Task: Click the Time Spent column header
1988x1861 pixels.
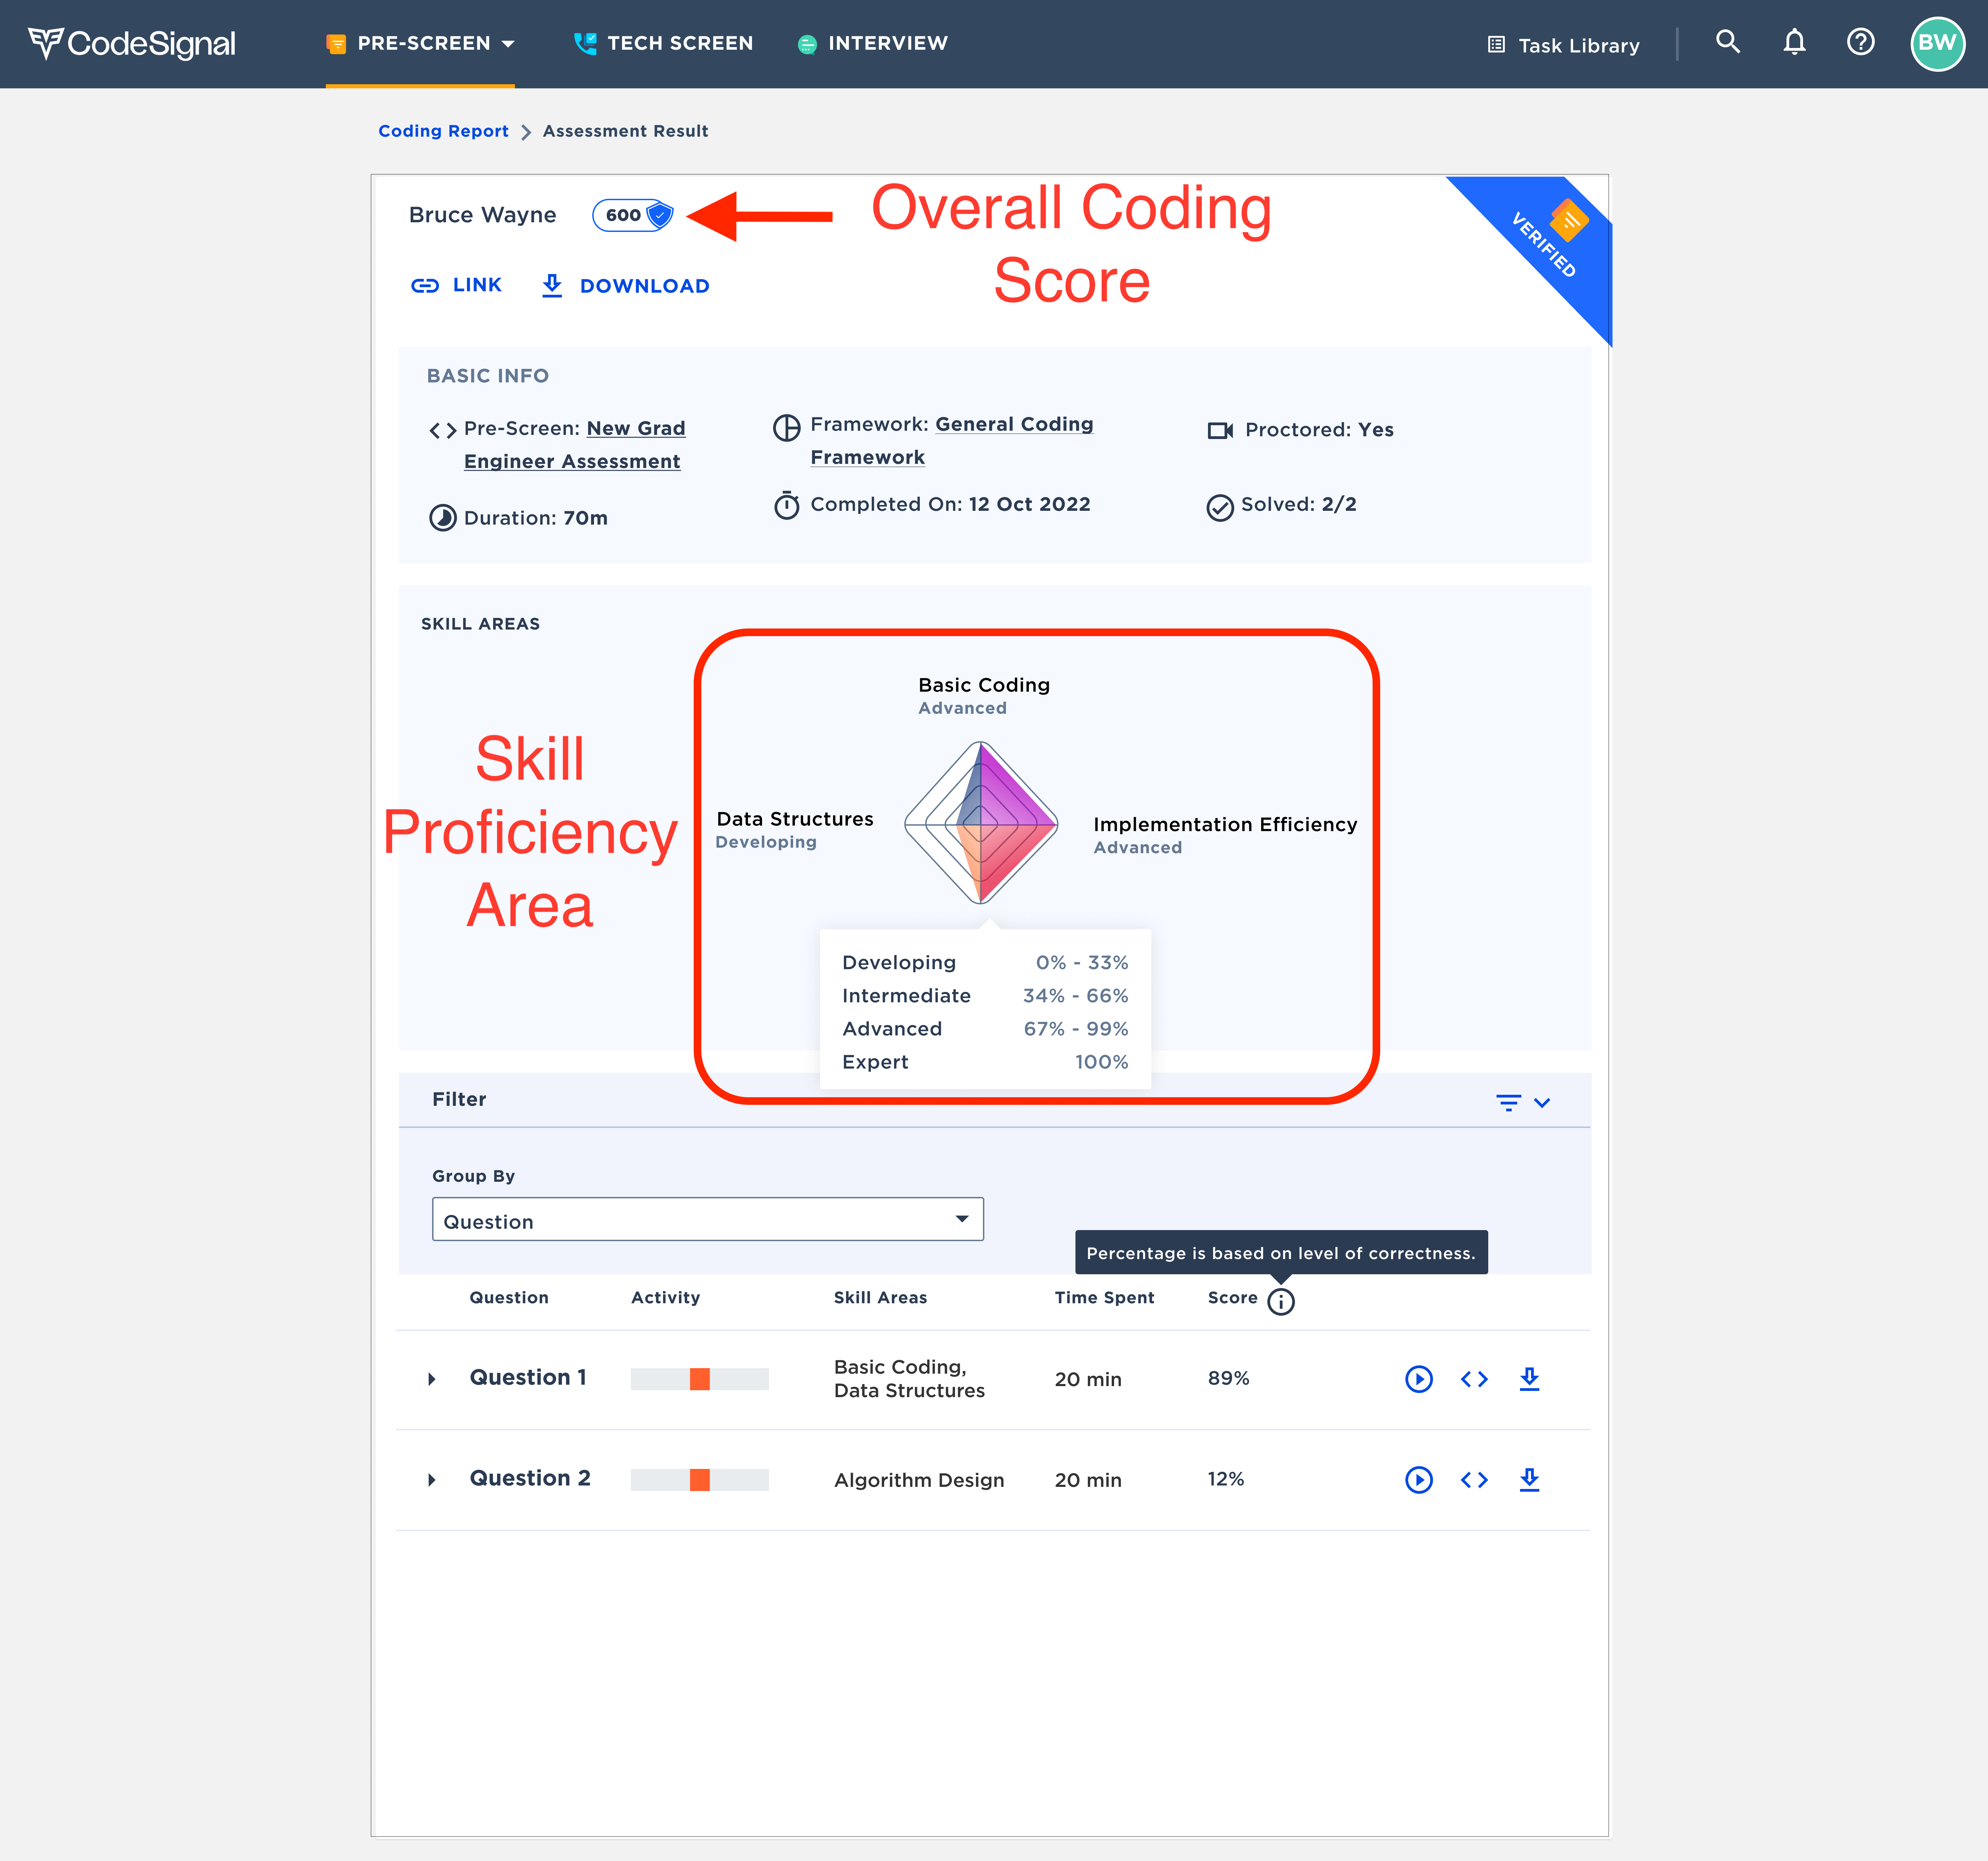Action: (1105, 1298)
